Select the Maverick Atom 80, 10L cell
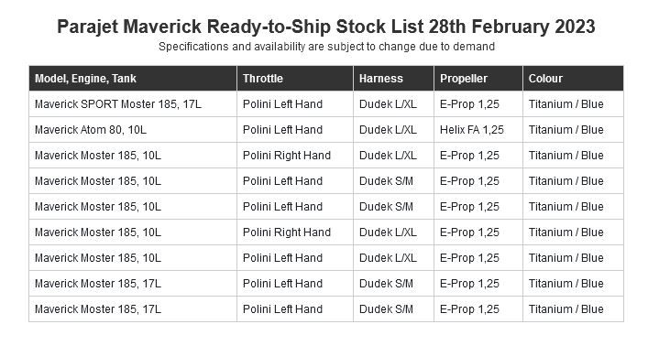 [x=133, y=130]
